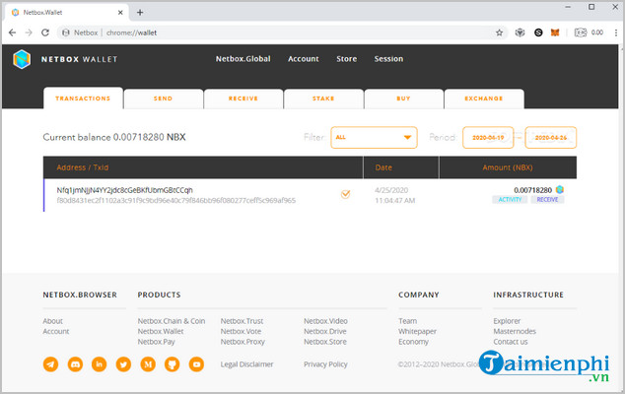Select the transaction Txid hash starting f80d8431
625x394 pixels.
click(x=175, y=200)
